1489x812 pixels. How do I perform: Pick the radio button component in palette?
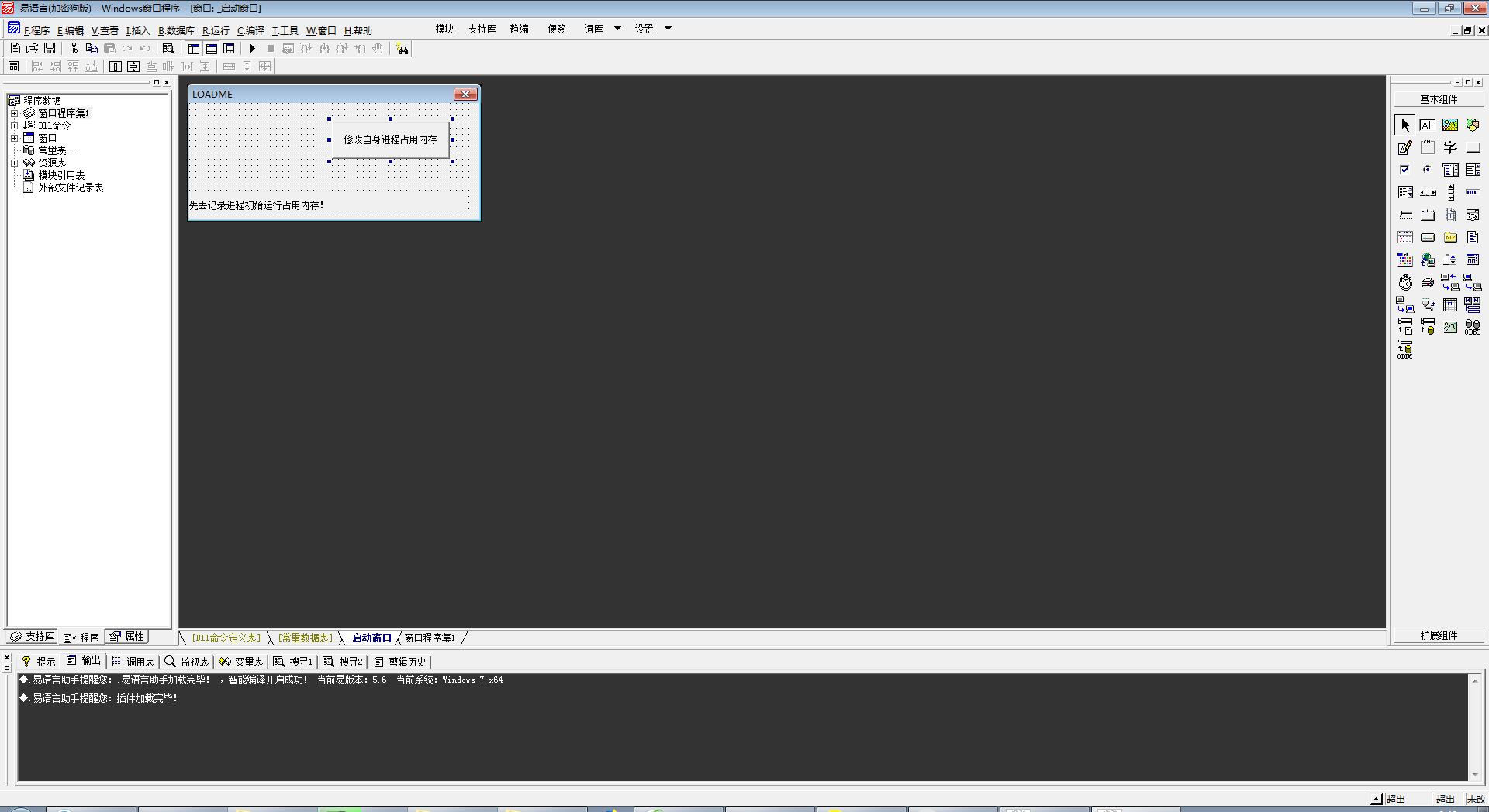point(1428,170)
